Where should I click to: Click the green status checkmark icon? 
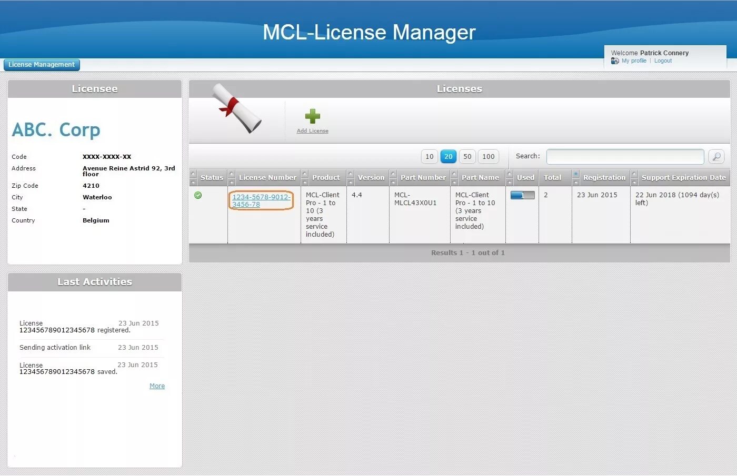[x=198, y=195]
